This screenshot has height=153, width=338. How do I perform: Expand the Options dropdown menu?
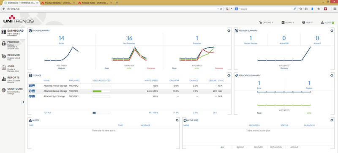pyautogui.click(x=266, y=22)
